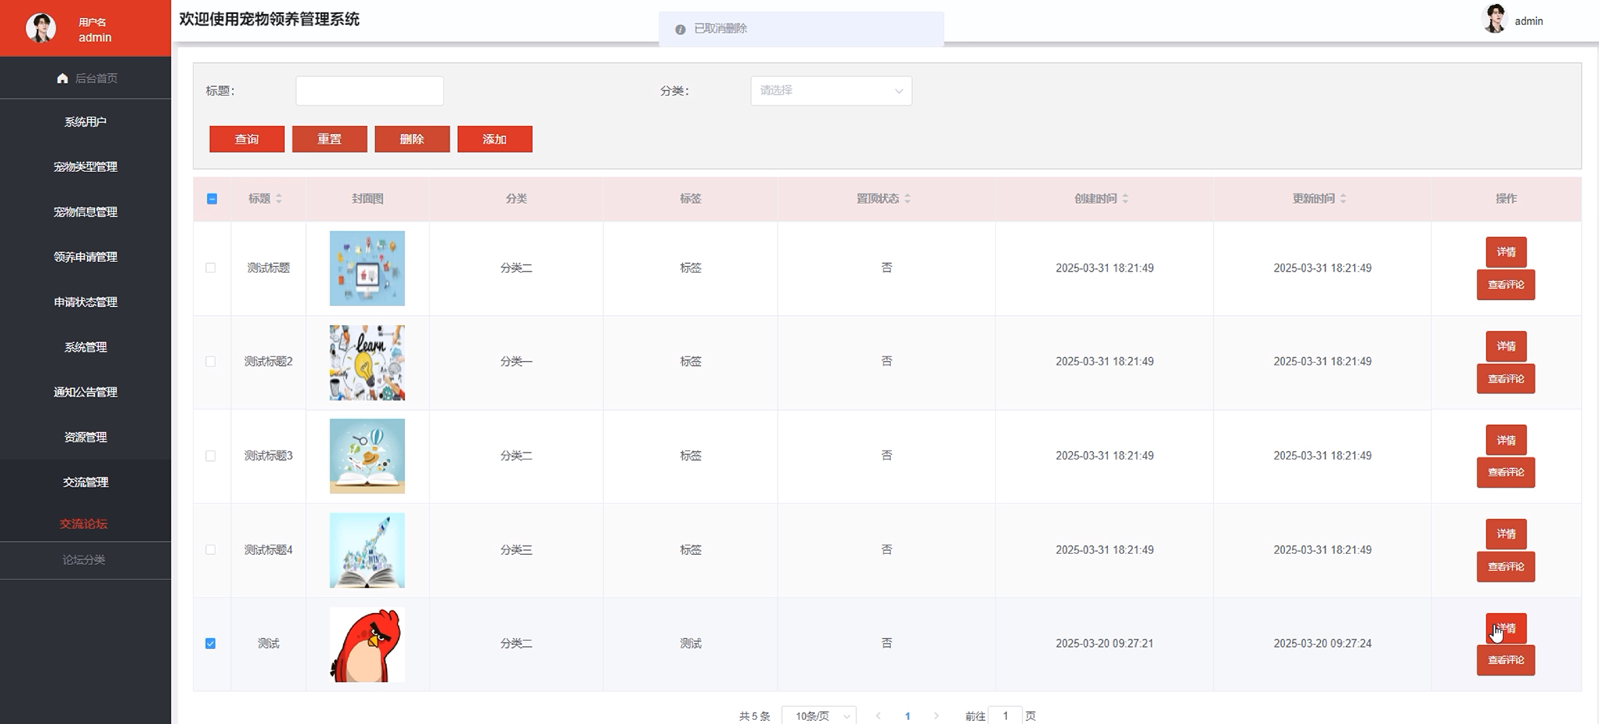Image resolution: width=1599 pixels, height=724 pixels.
Task: Click the 添加 button
Action: 495,139
